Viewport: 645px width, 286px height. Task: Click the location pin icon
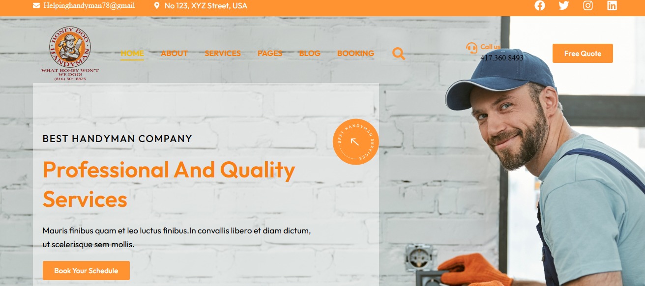click(157, 6)
